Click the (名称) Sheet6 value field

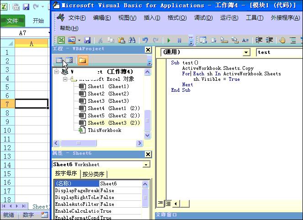click(x=121, y=183)
